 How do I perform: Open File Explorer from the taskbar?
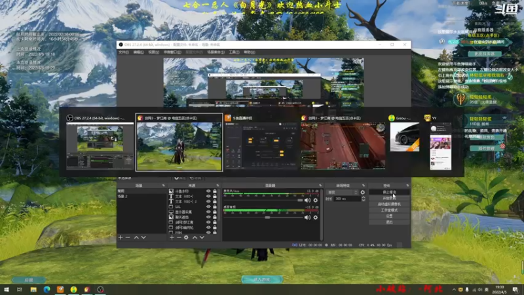coord(33,289)
